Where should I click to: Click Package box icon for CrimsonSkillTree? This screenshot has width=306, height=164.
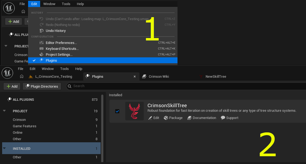click(x=166, y=118)
